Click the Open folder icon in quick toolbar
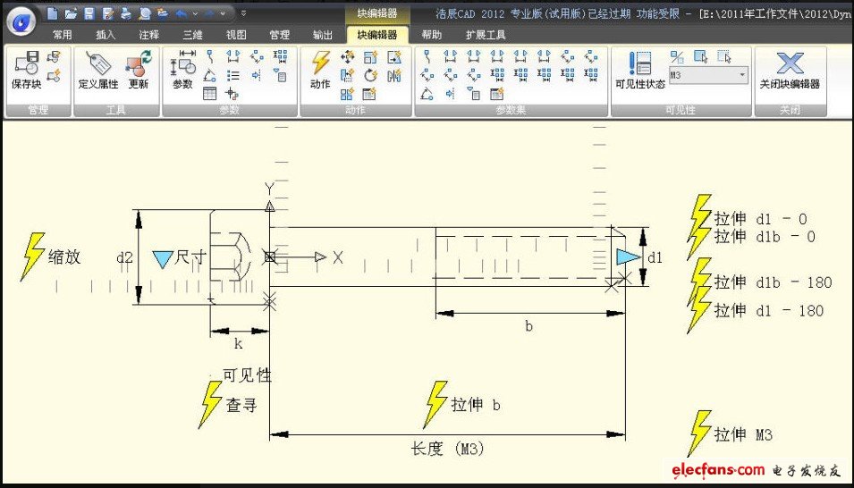854x488 pixels. pyautogui.click(x=71, y=13)
